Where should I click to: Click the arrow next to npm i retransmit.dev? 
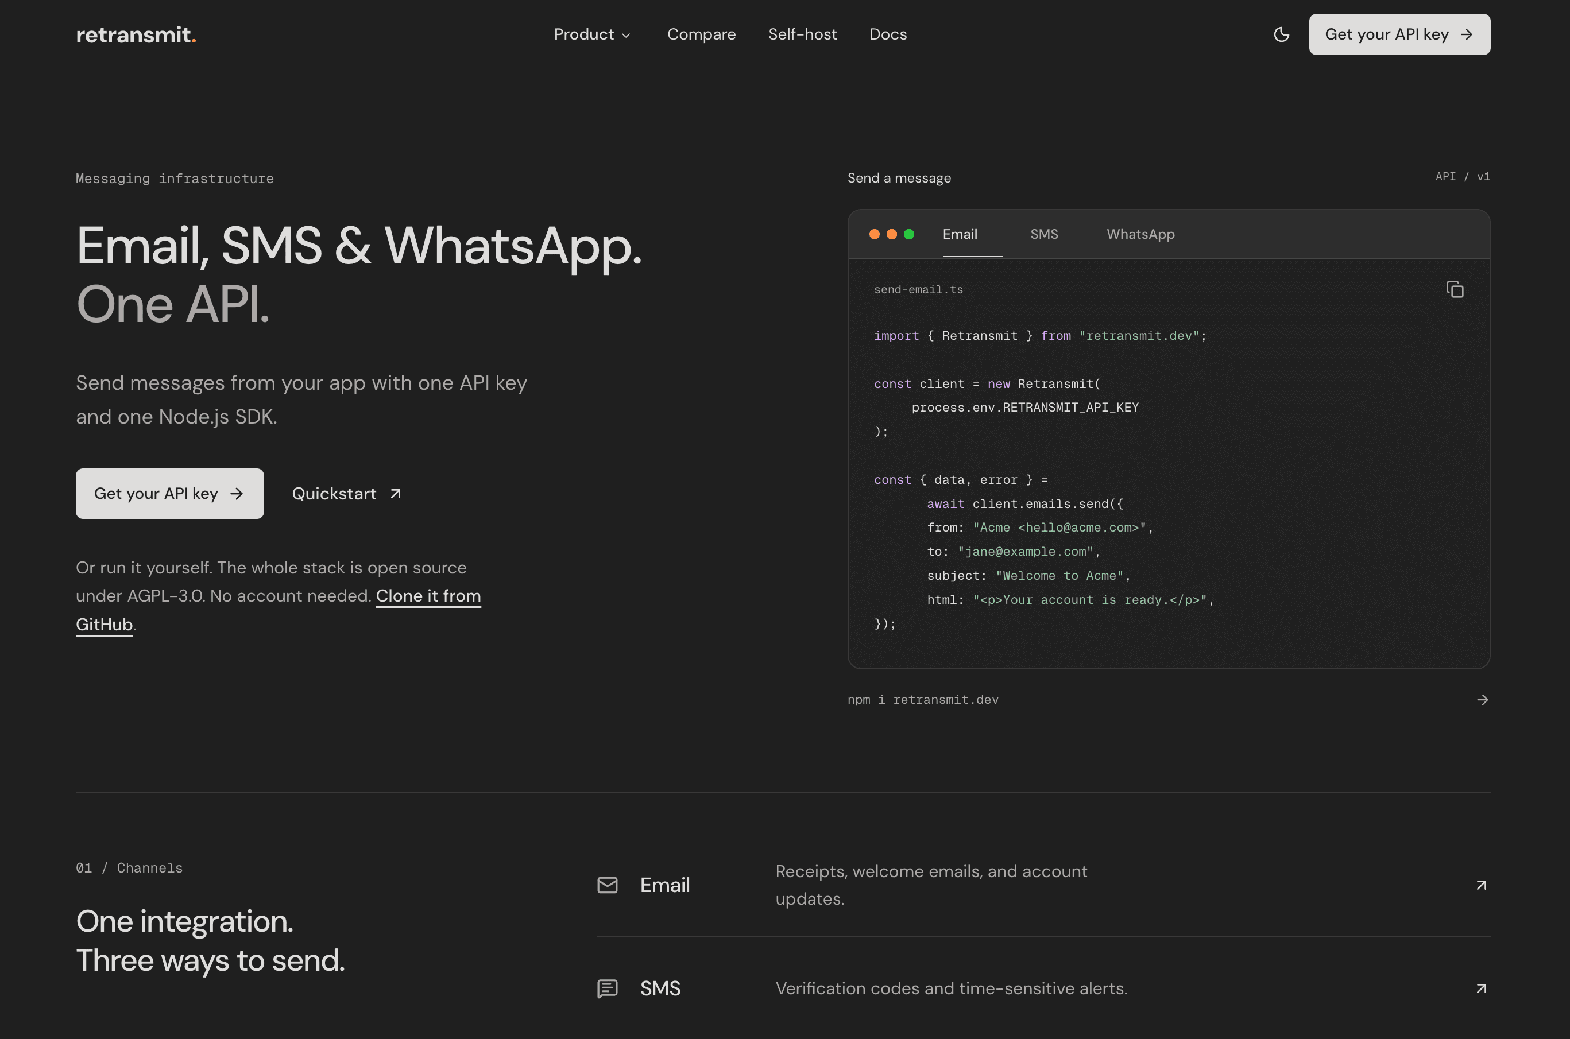[1483, 700]
